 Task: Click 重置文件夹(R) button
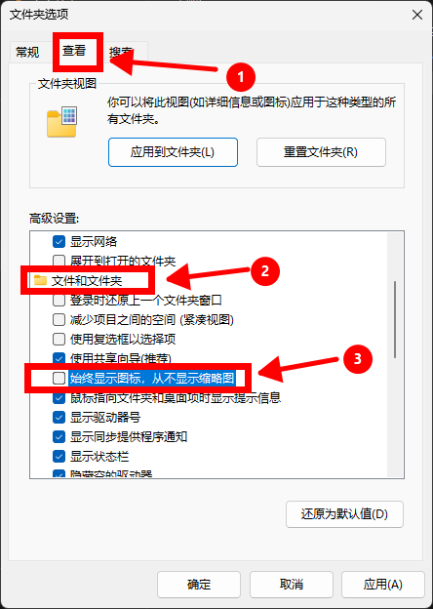(x=321, y=152)
